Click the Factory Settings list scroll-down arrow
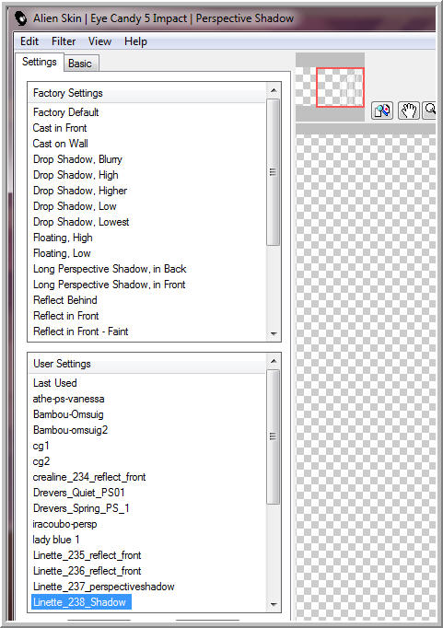Image resolution: width=443 pixels, height=628 pixels. pyautogui.click(x=274, y=333)
